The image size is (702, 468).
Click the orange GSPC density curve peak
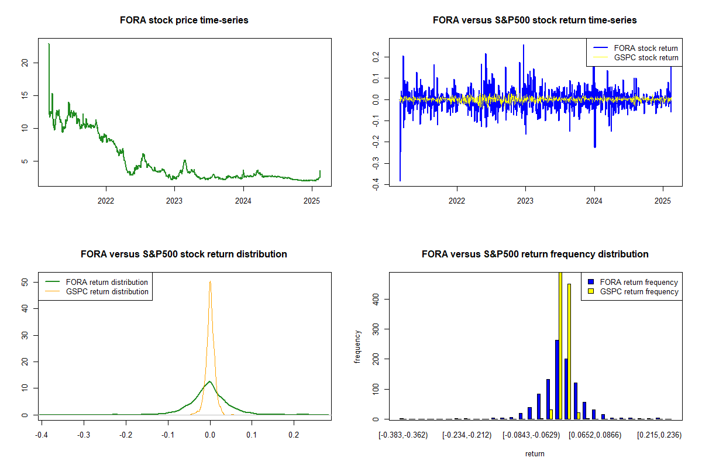click(210, 282)
